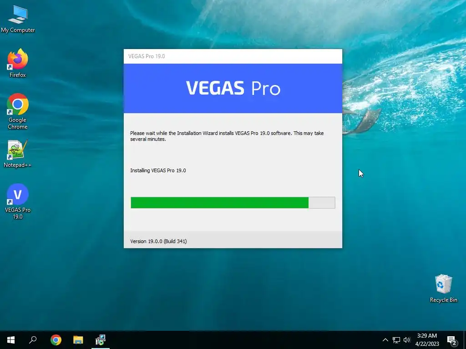Open File Explorer from the taskbar
The height and width of the screenshot is (349, 466).
tap(78, 340)
